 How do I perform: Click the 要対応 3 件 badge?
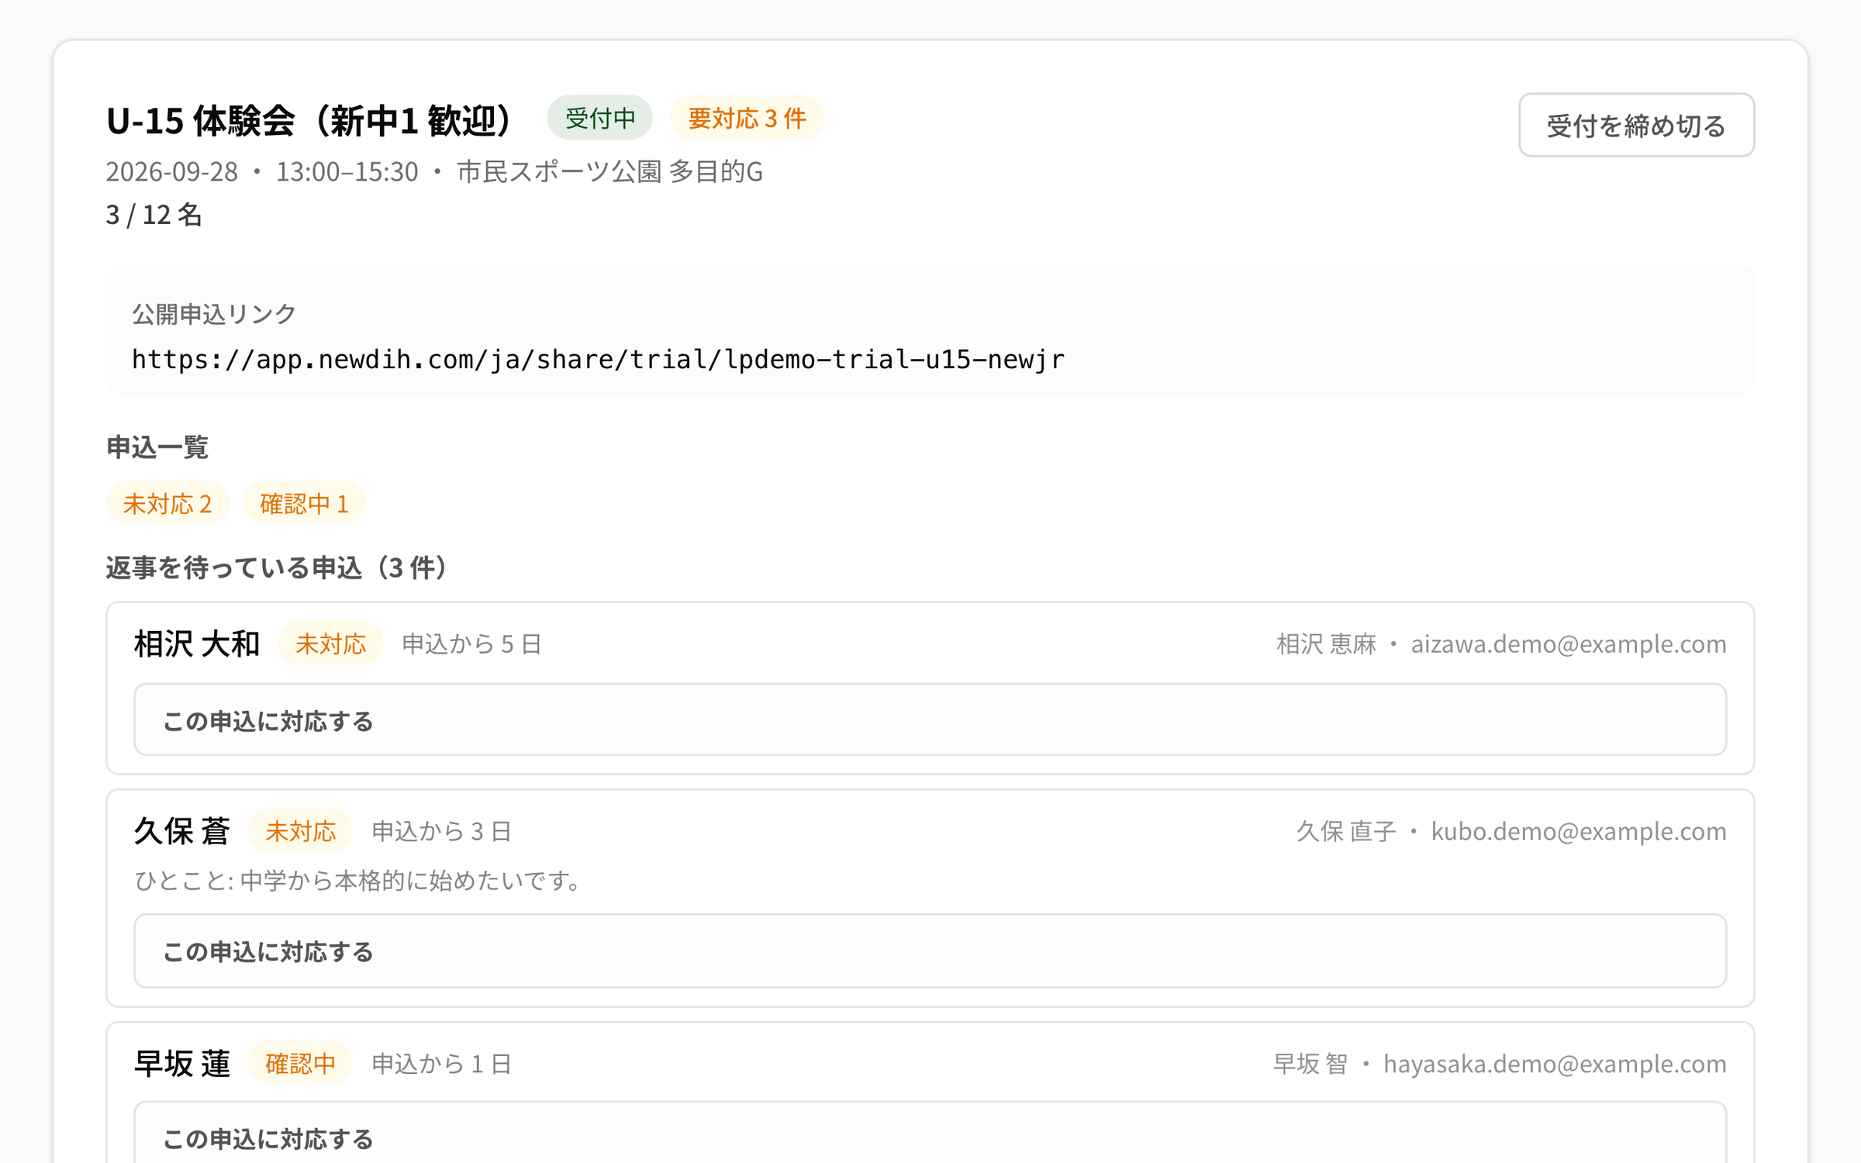(x=746, y=118)
